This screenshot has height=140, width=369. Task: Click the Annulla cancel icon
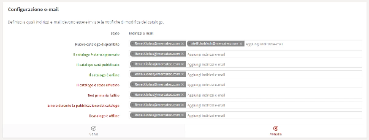click(x=276, y=128)
